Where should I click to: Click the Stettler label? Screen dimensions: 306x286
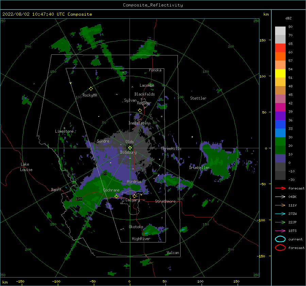pos(198,98)
